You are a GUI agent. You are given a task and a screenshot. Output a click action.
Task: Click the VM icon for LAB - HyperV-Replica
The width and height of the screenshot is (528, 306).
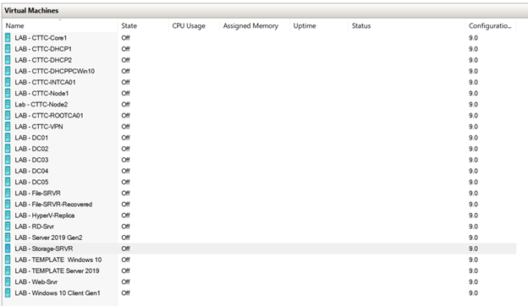(x=8, y=216)
